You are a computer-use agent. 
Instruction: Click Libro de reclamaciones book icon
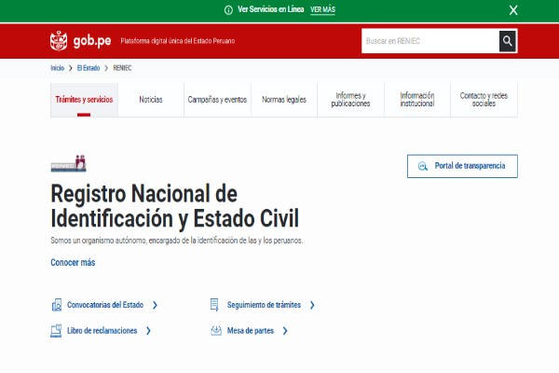[56, 330]
